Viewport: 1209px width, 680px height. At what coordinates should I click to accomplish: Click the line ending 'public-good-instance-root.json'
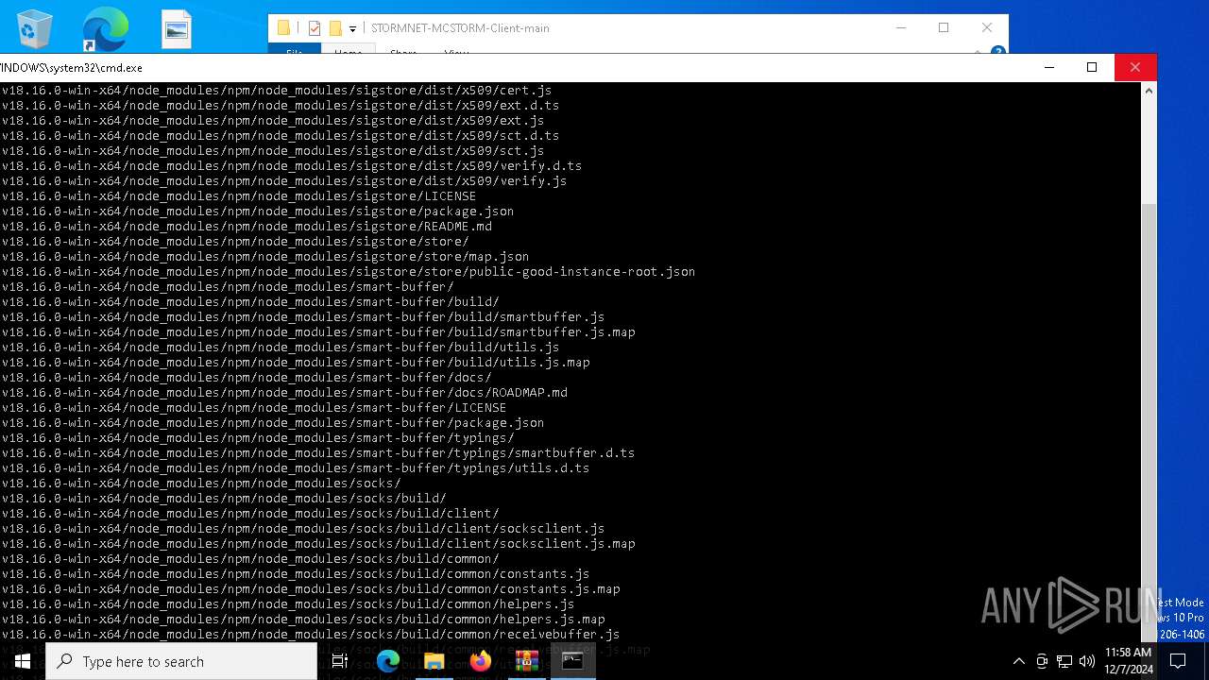tap(349, 272)
